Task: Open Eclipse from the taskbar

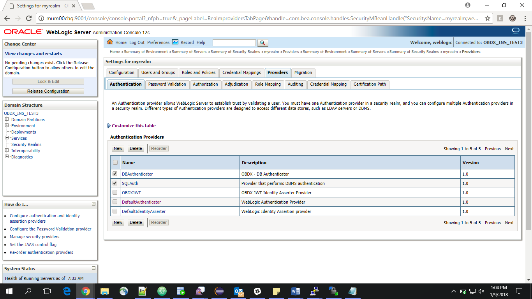Action: 219,291
